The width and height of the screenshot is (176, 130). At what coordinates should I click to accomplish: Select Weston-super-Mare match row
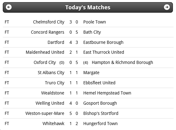[x=88, y=113]
